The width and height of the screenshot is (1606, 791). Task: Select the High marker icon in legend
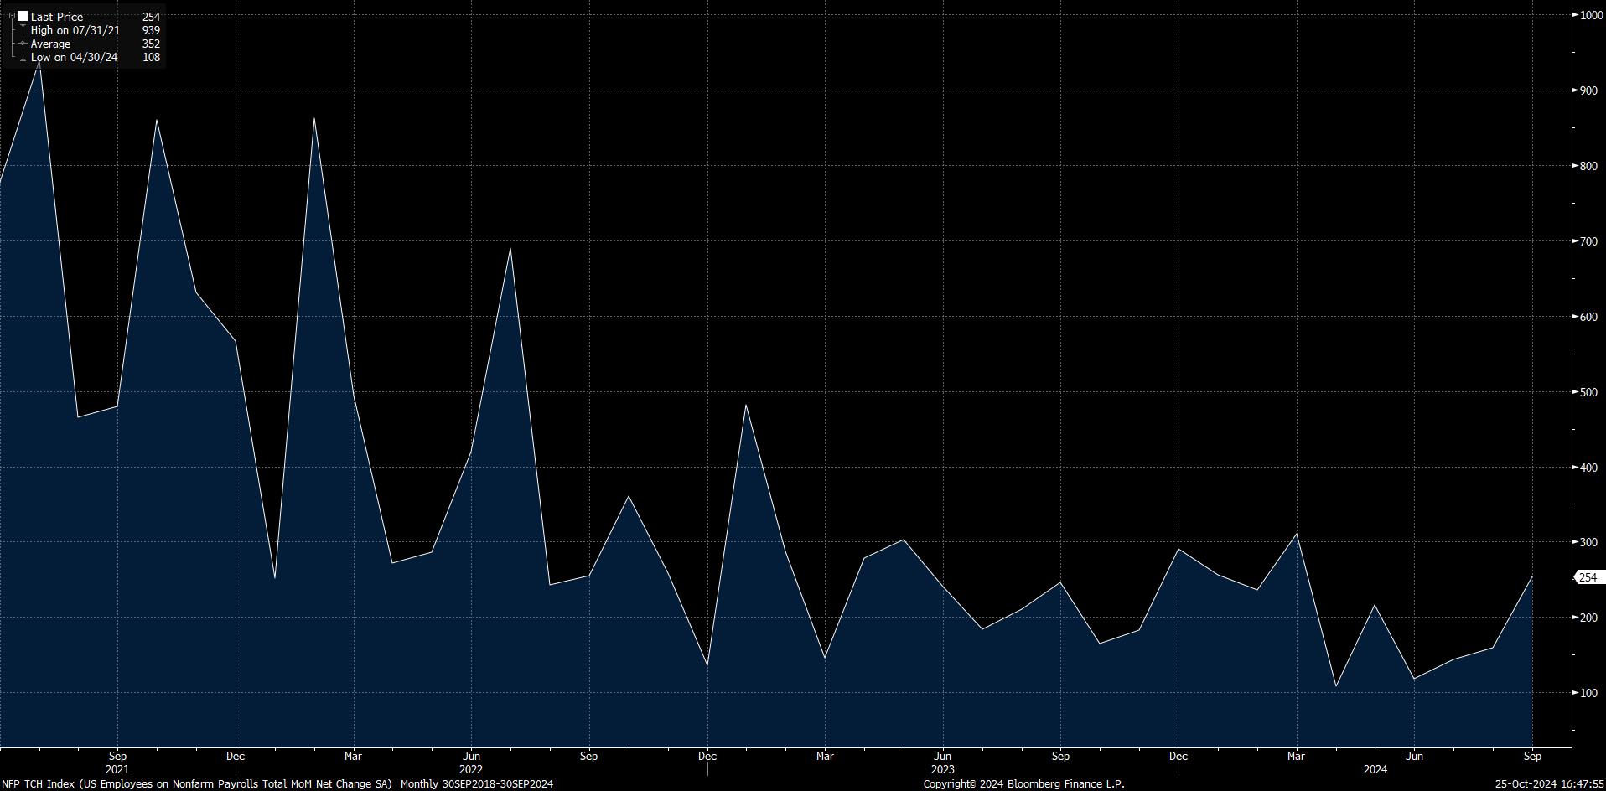pos(23,30)
